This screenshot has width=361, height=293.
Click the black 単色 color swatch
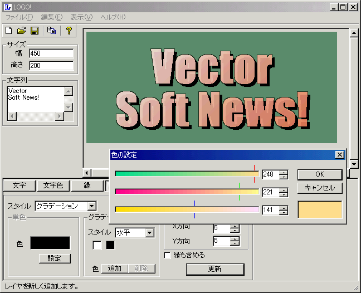pos(50,243)
